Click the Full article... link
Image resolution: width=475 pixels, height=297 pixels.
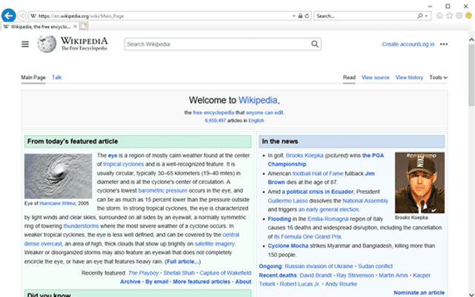[x=183, y=261]
